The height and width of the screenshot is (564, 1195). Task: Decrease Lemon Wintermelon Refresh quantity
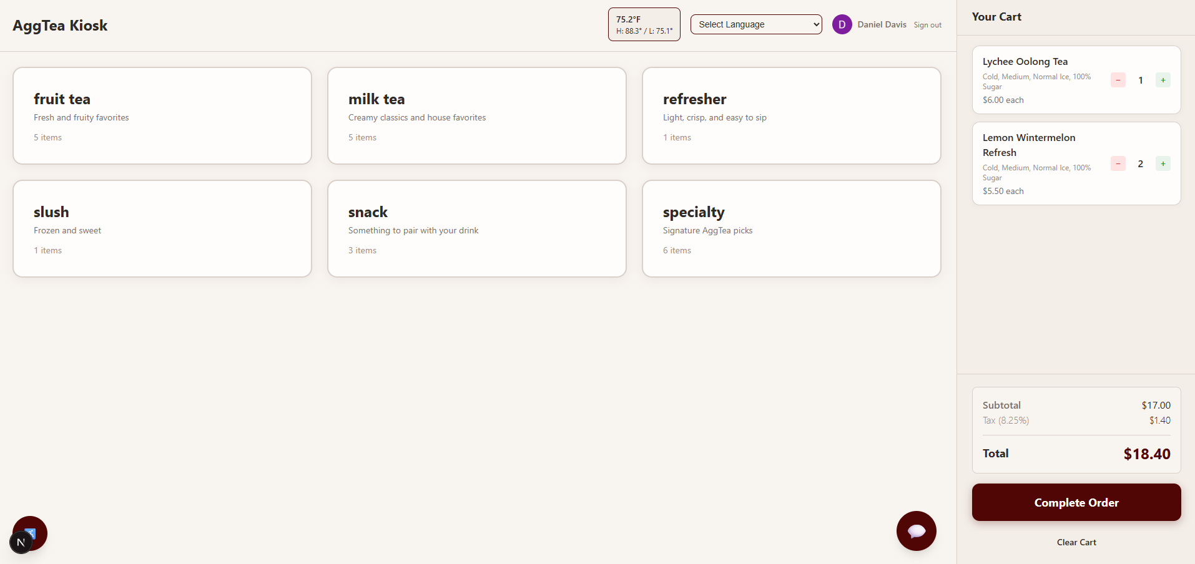pyautogui.click(x=1118, y=163)
